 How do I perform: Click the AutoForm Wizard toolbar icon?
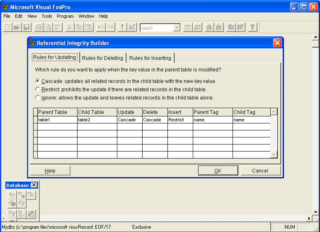pos(231,27)
